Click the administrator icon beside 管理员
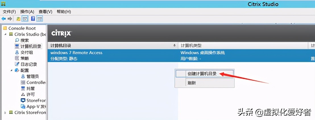Viewport: 315px width, 120px height. (x=23, y=76)
